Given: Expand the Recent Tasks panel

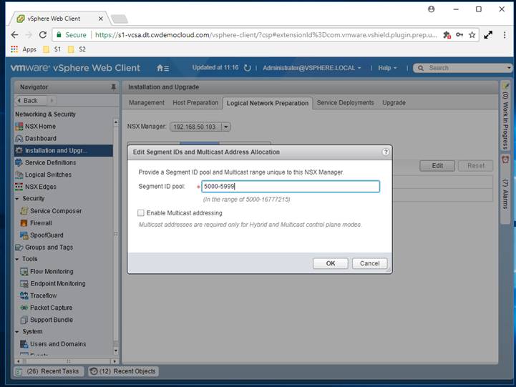Looking at the screenshot, I should point(49,371).
